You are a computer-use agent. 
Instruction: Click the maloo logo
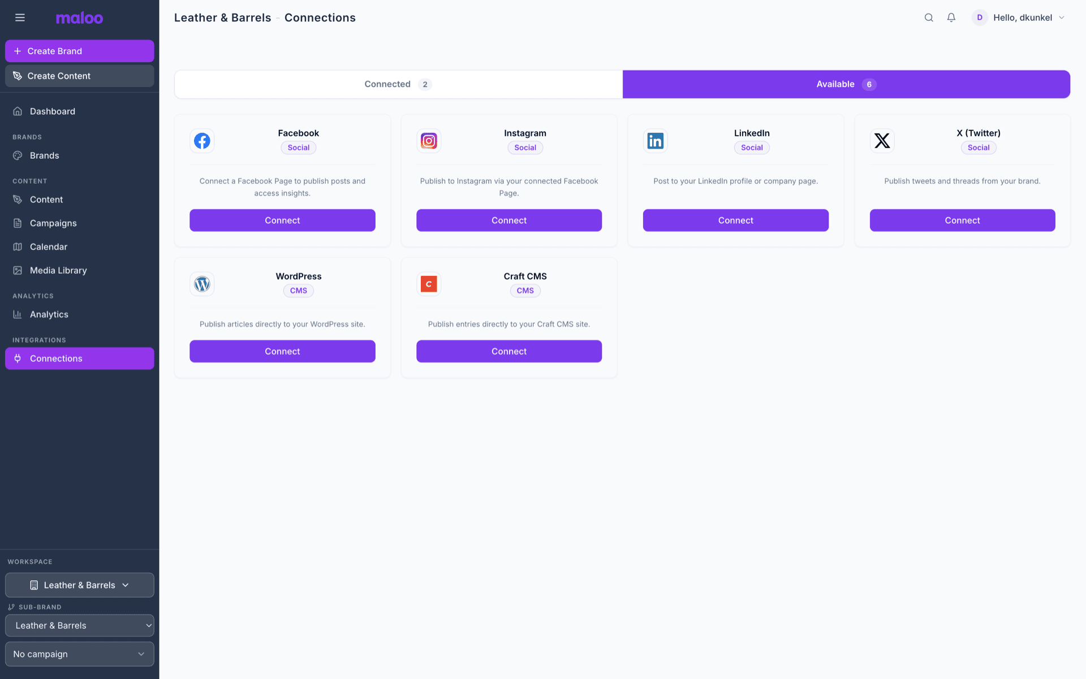tap(79, 18)
